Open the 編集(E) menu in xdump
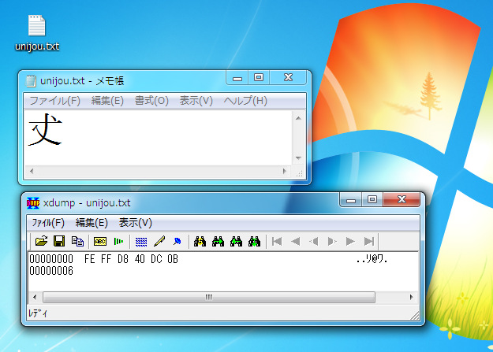 [92, 223]
